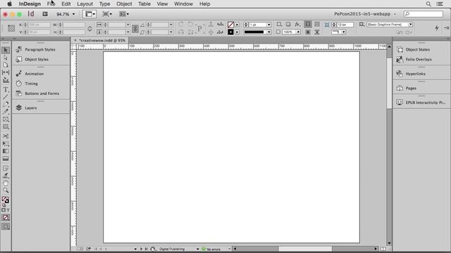Select the Free Transform tool
The height and width of the screenshot is (253, 451).
point(6,143)
